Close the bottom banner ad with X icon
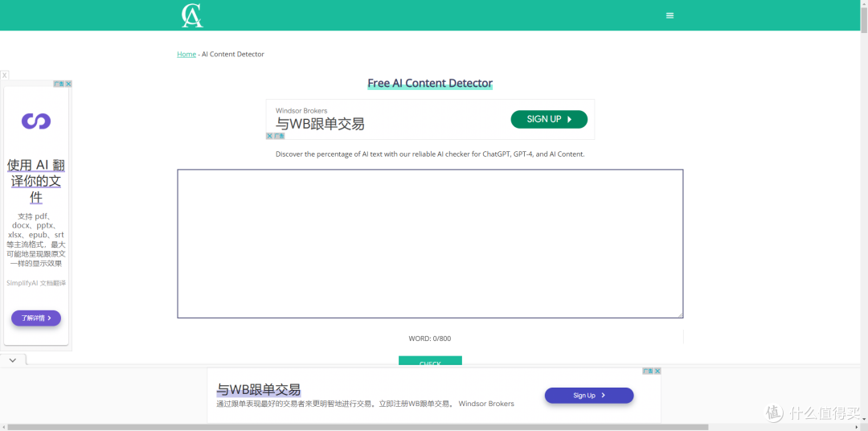This screenshot has width=868, height=431. [657, 371]
